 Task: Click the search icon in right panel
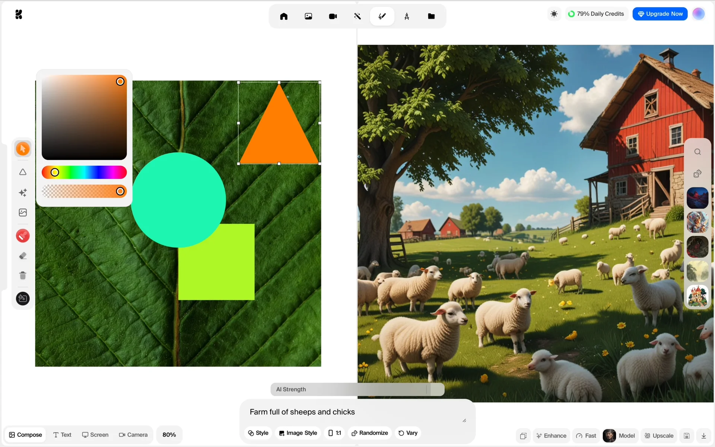point(697,152)
